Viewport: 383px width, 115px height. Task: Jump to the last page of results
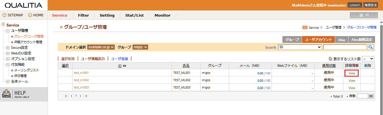click(x=86, y=96)
